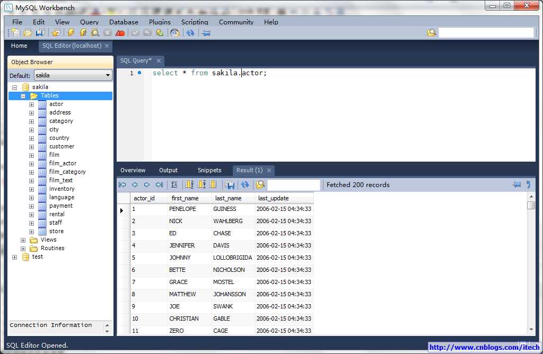
Task: Click the toggle wrap cell content icon
Action: click(x=174, y=185)
